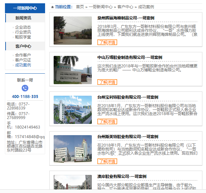The width and height of the screenshot is (206, 193).
Task: Open 泉州辉丽海绵制品公司 case thumbnail
Action: 73,31
